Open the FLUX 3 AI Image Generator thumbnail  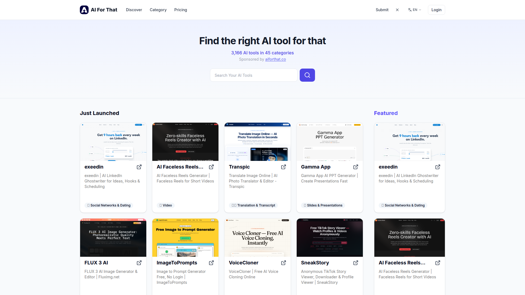coord(113,238)
